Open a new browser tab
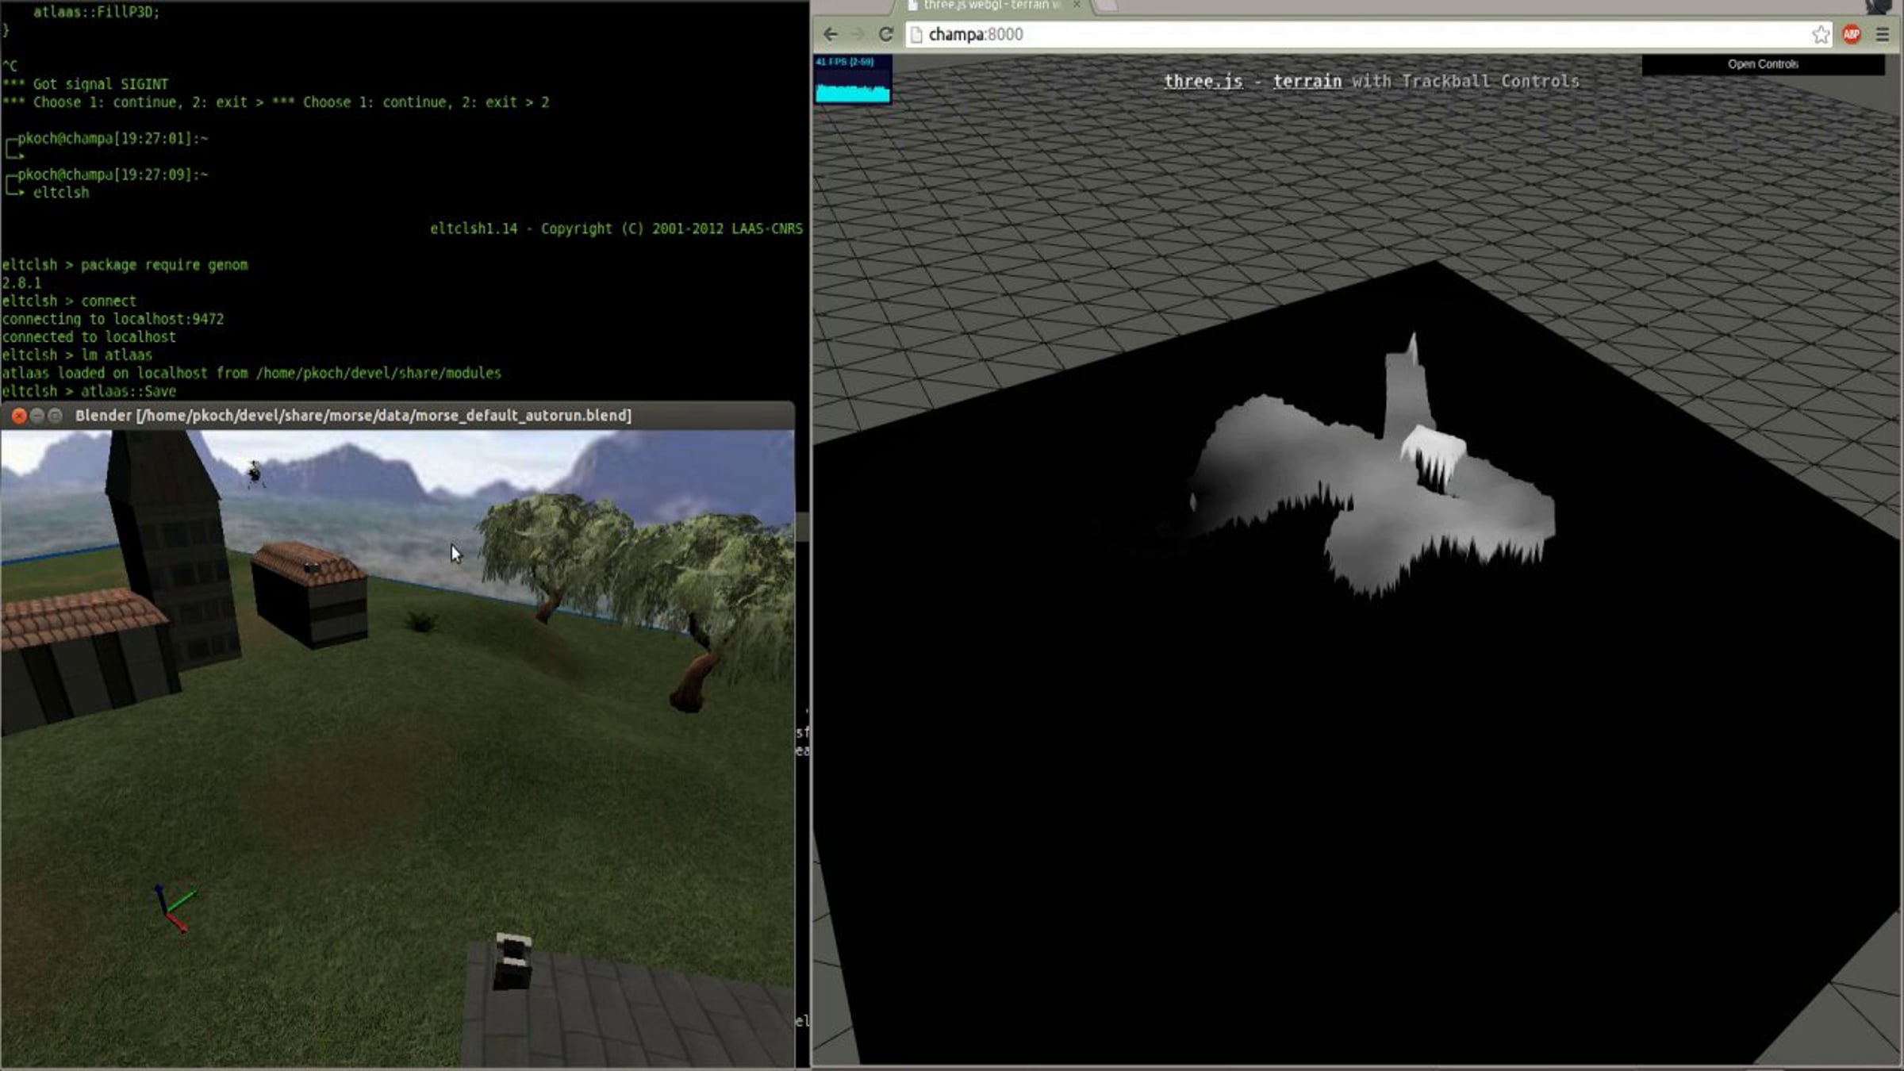Viewport: 1904px width, 1071px height. (x=1107, y=6)
